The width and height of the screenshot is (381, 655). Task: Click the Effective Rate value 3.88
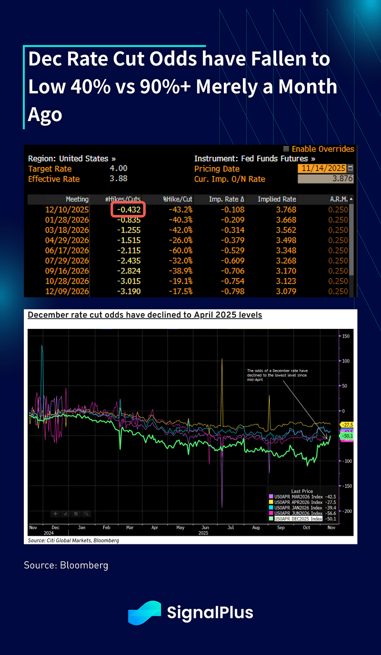(x=119, y=179)
